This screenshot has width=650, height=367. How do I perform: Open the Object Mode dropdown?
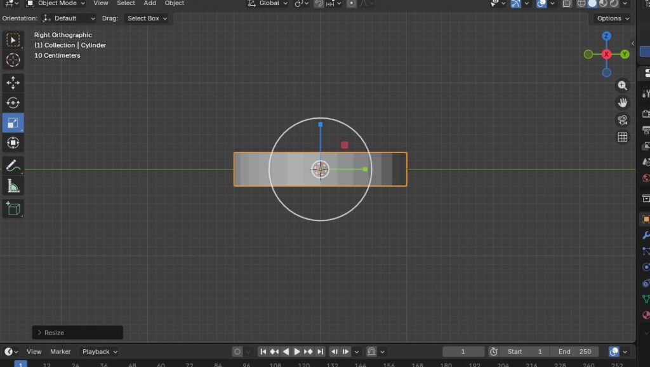56,3
